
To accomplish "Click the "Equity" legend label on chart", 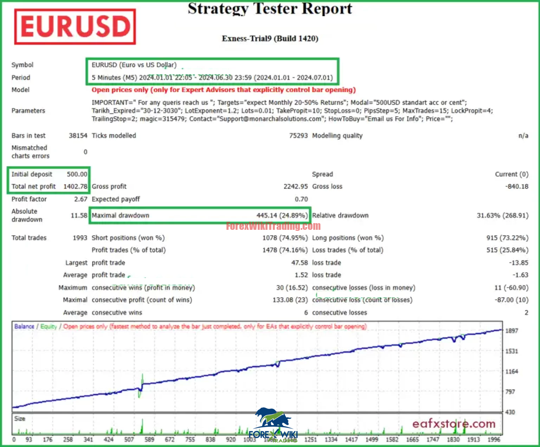I will click(x=49, y=326).
